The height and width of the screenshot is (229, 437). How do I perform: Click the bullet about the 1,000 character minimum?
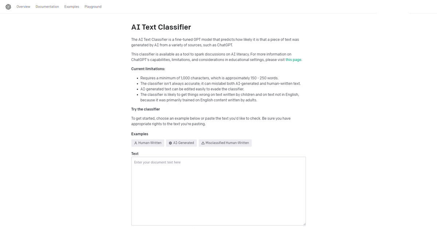pos(209,78)
